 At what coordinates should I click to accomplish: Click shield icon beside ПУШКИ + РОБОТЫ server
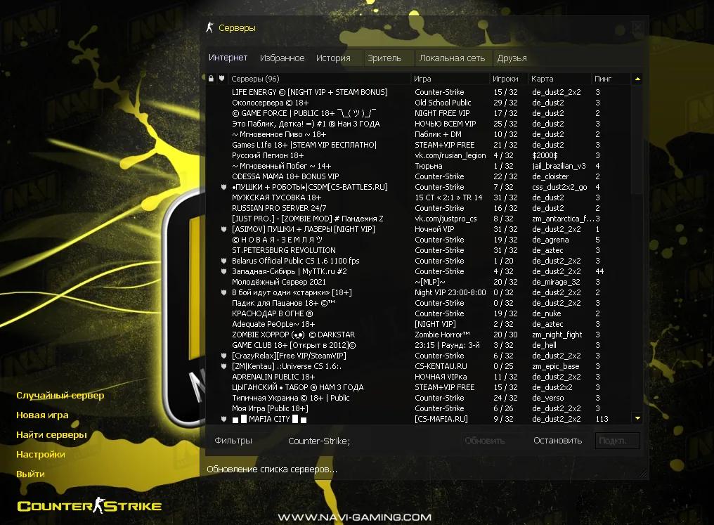[x=223, y=187]
